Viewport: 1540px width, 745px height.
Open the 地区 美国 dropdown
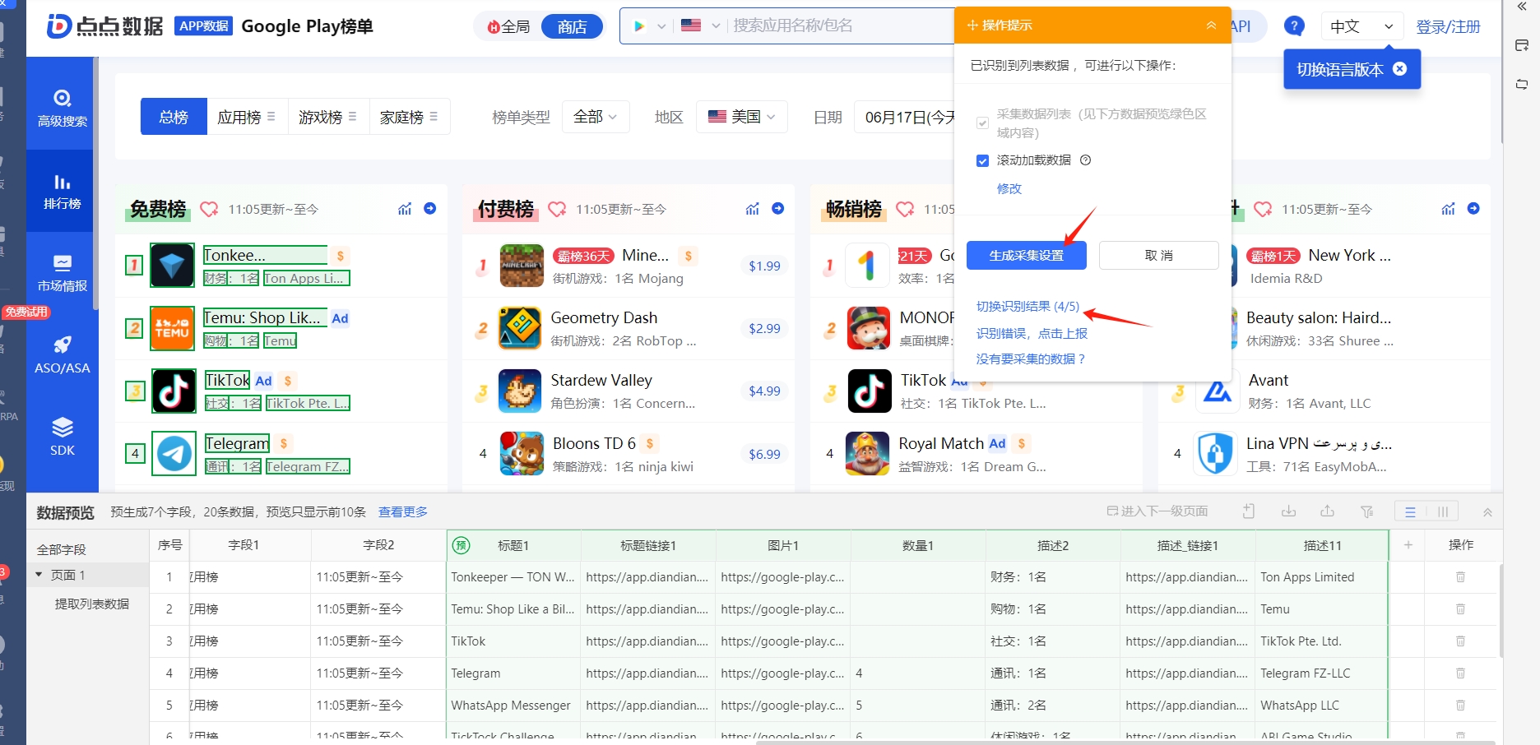(x=742, y=117)
